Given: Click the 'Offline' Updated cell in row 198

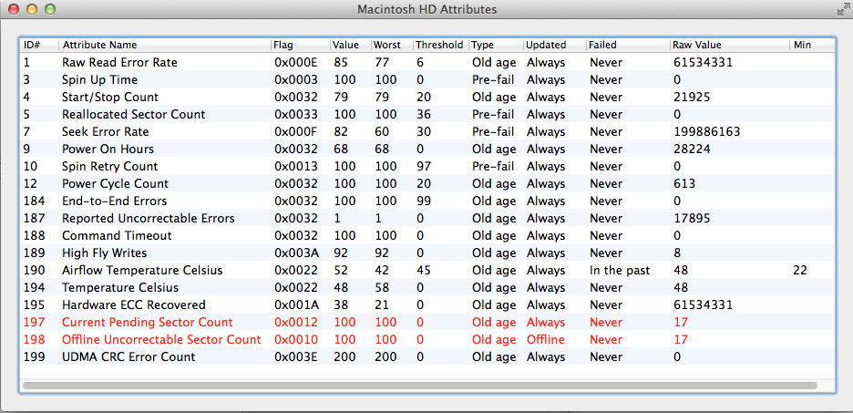Looking at the screenshot, I should [x=546, y=340].
